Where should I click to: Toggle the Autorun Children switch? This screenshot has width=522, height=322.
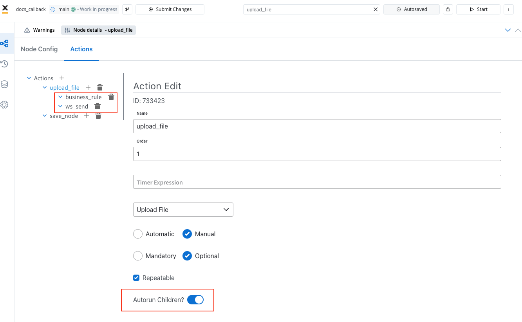coord(195,300)
